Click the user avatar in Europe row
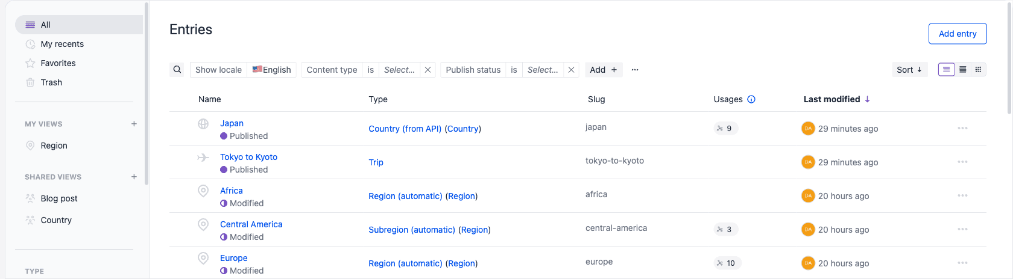Viewport: 1013px width, 279px height. 808,263
